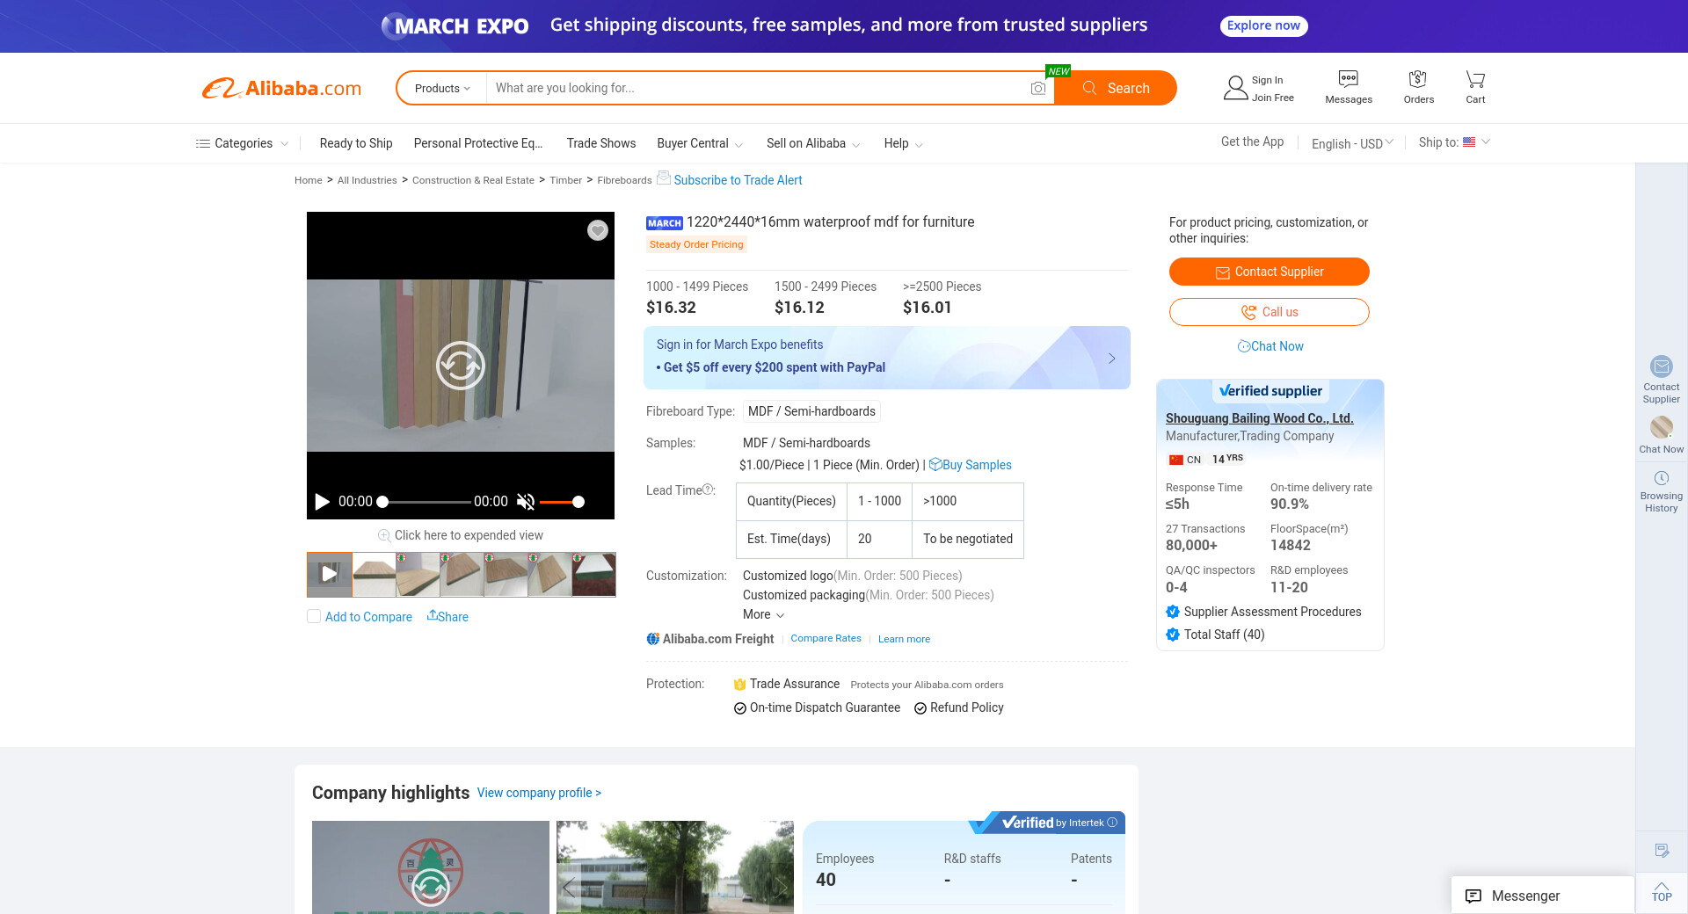Expand More customization options
The image size is (1688, 914).
click(763, 614)
